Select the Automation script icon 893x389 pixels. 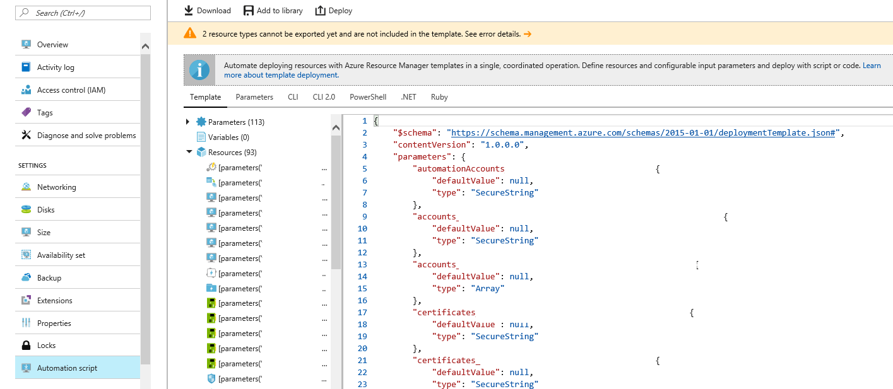point(26,368)
